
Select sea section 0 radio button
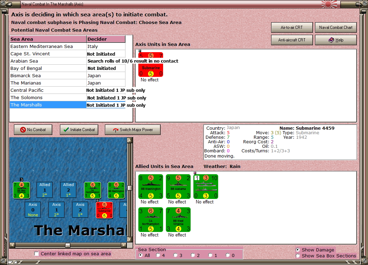pyautogui.click(x=228, y=255)
